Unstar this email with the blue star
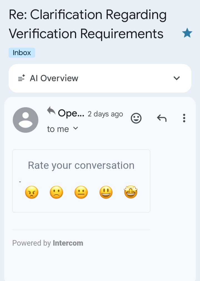The height and width of the screenshot is (281, 200). coord(187,34)
